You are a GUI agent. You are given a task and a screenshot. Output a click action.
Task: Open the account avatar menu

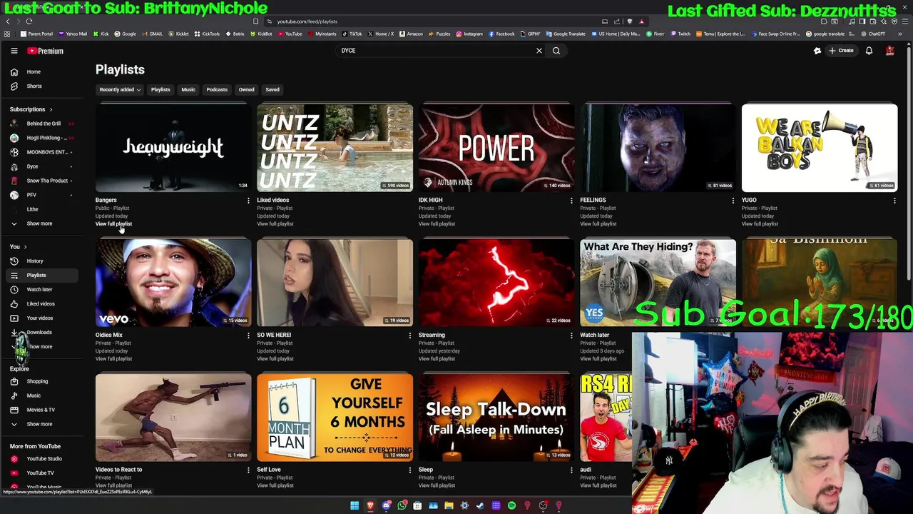[x=889, y=51]
